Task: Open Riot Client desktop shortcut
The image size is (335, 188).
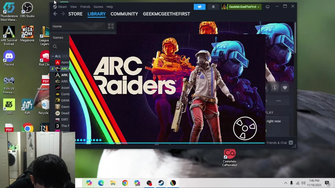Action: pos(45,58)
